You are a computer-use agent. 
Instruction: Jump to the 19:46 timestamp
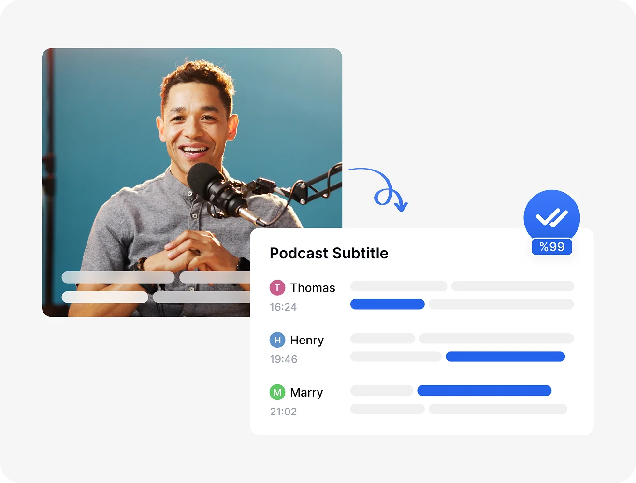coord(283,359)
